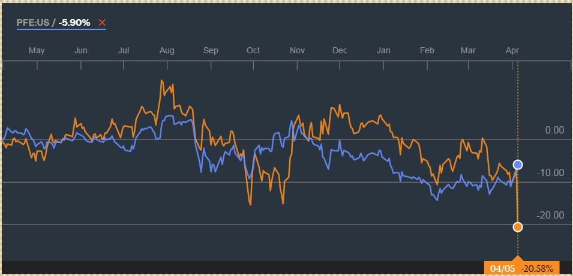
Task: Click the May label on time axis
Action: point(37,50)
